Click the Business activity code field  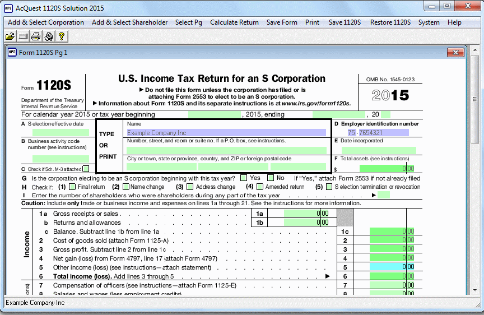pos(61,159)
